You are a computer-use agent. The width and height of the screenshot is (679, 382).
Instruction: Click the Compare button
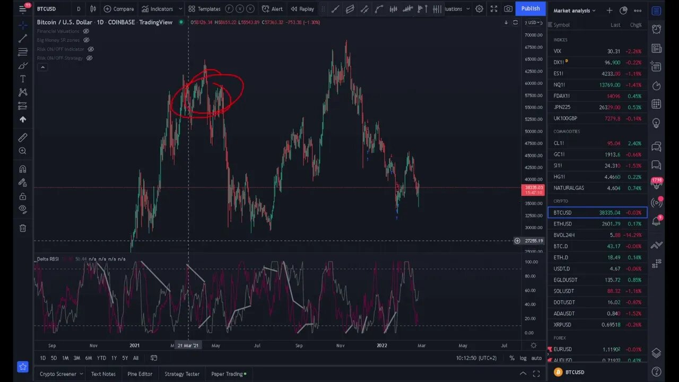(119, 8)
